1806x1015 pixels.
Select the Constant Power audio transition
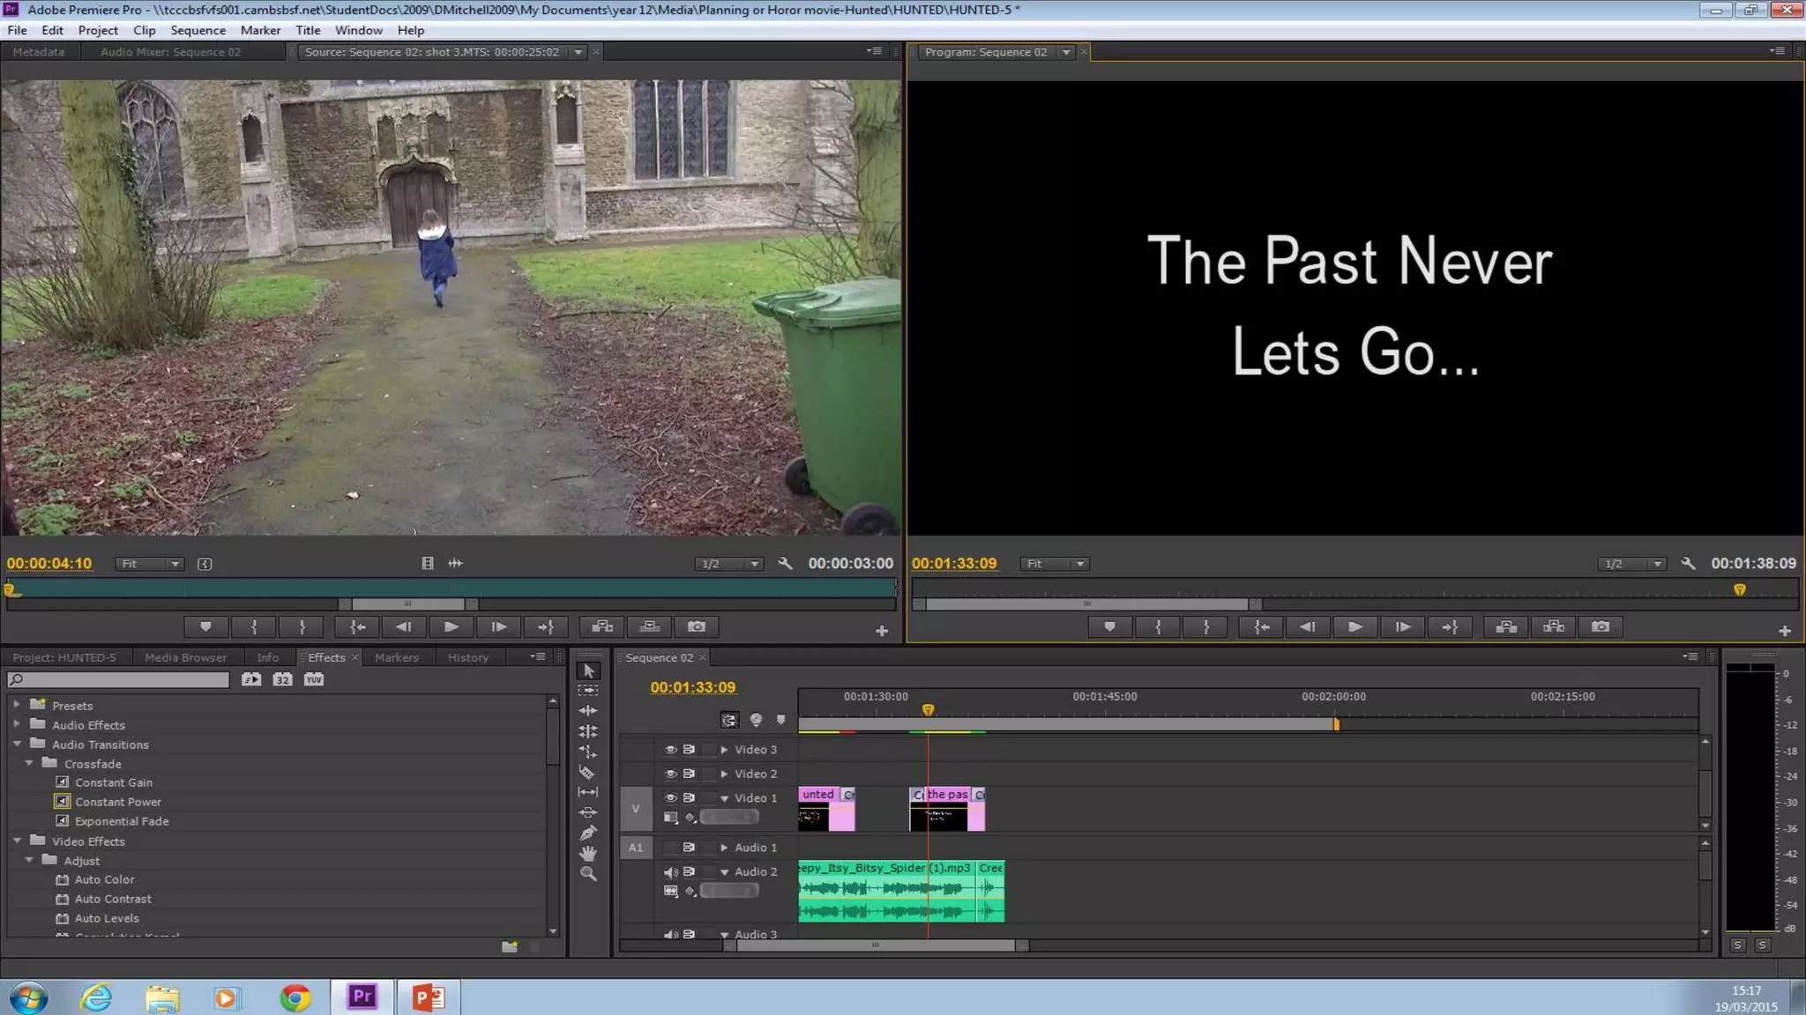pyautogui.click(x=117, y=802)
